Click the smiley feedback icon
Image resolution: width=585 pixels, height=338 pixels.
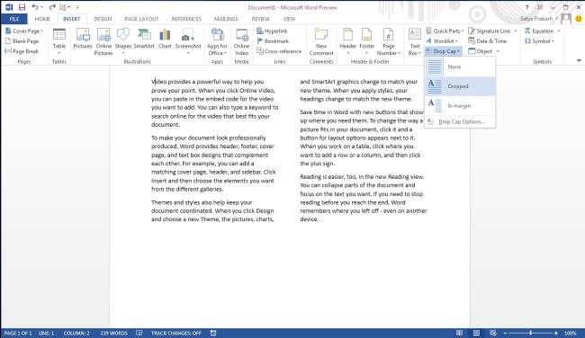point(579,18)
